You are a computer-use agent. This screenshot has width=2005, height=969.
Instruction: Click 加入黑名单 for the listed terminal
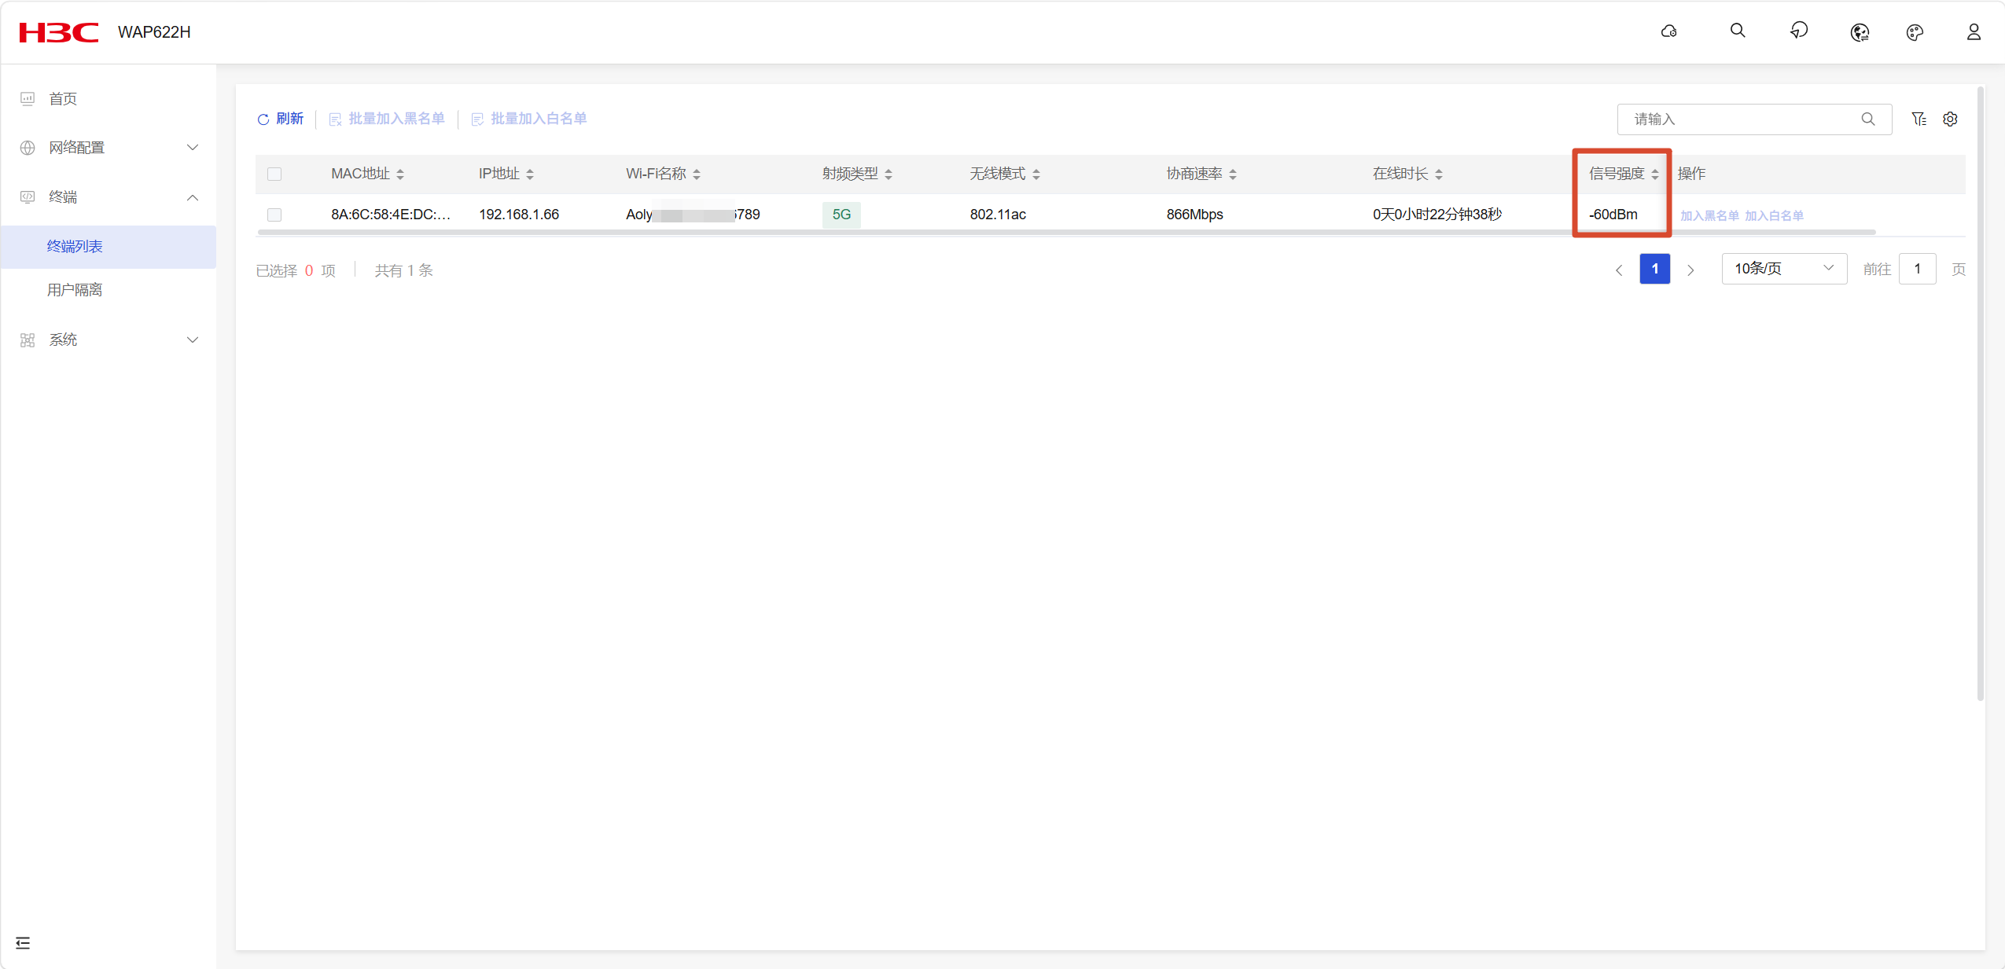click(x=1709, y=215)
